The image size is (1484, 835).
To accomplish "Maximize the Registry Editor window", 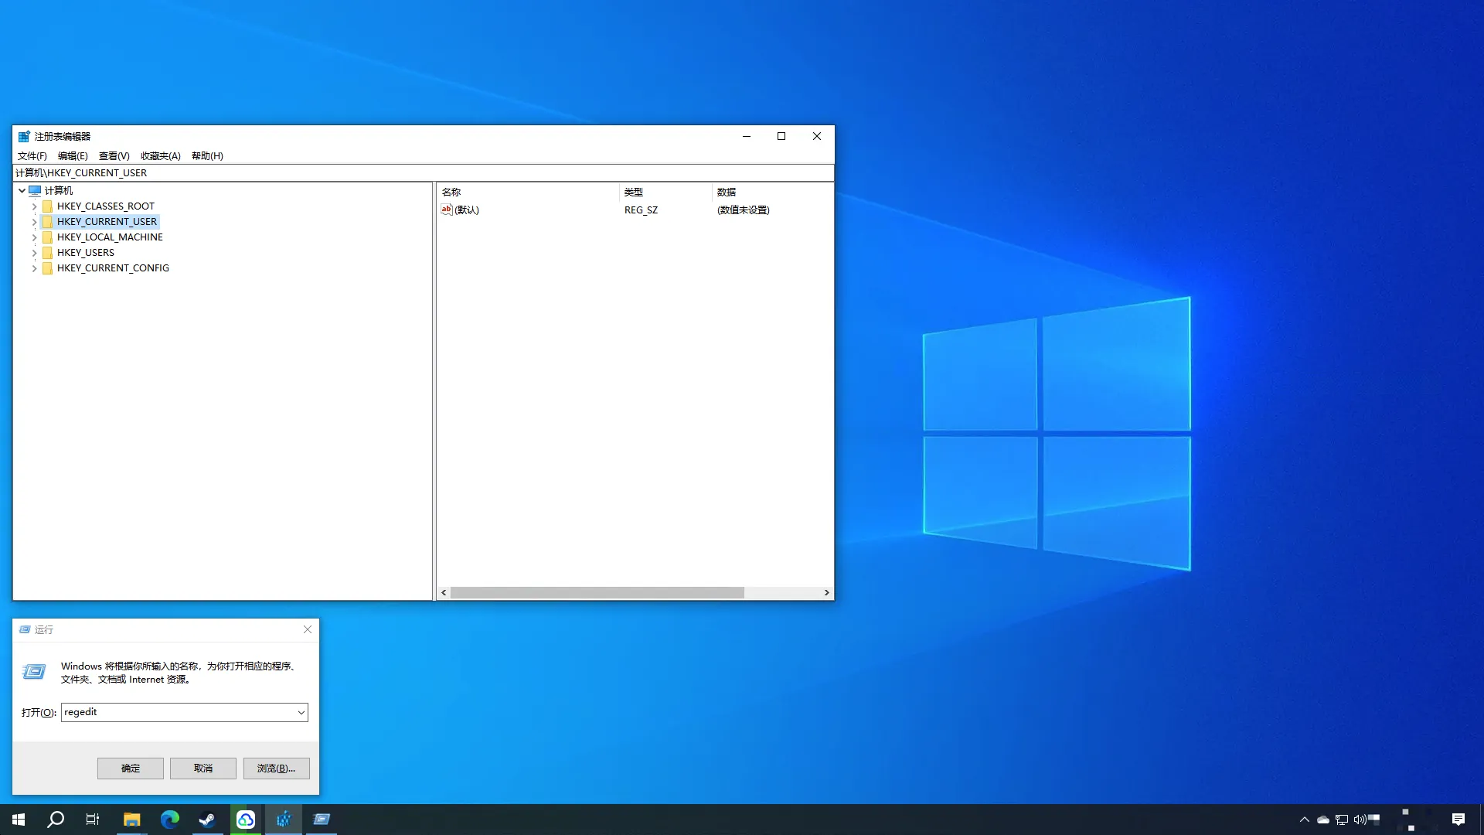I will click(781, 136).
